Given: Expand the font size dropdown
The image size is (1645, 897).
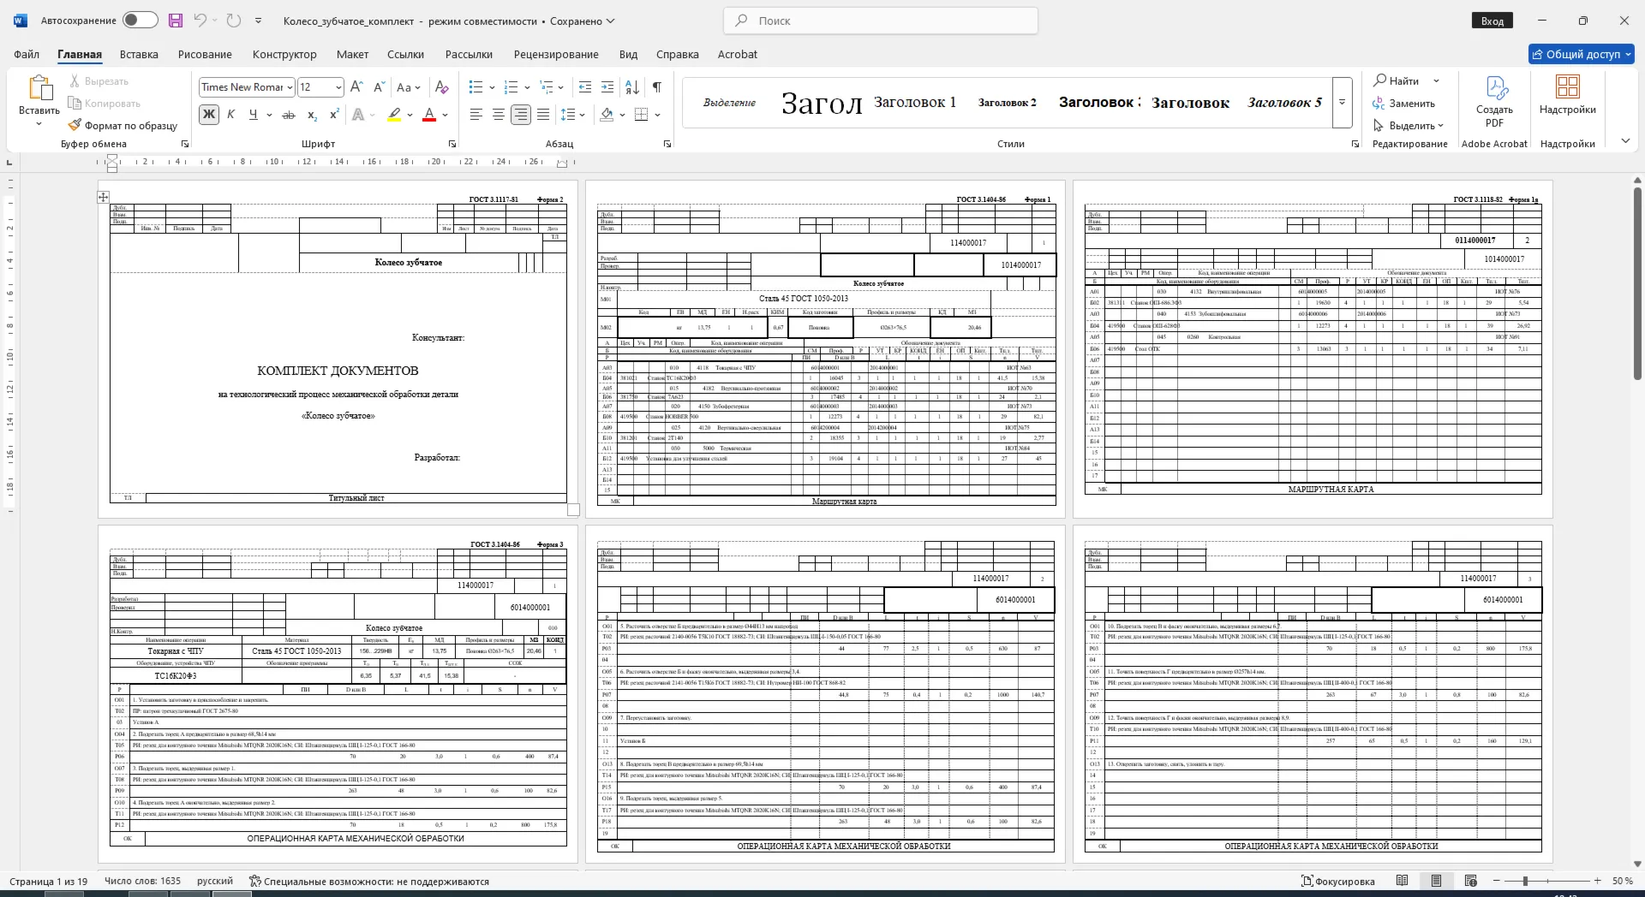Looking at the screenshot, I should (x=339, y=87).
